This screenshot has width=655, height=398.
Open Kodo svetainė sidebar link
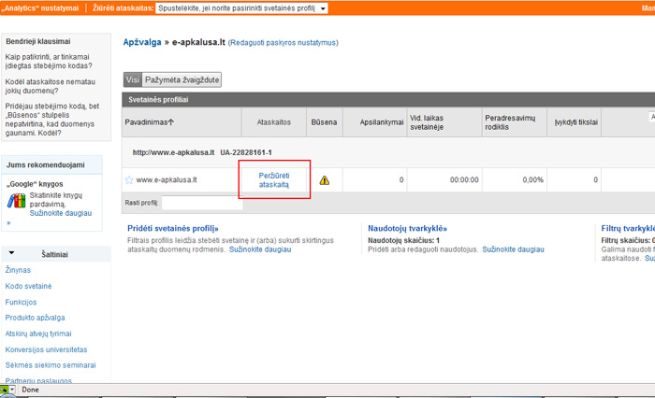pos(28,286)
